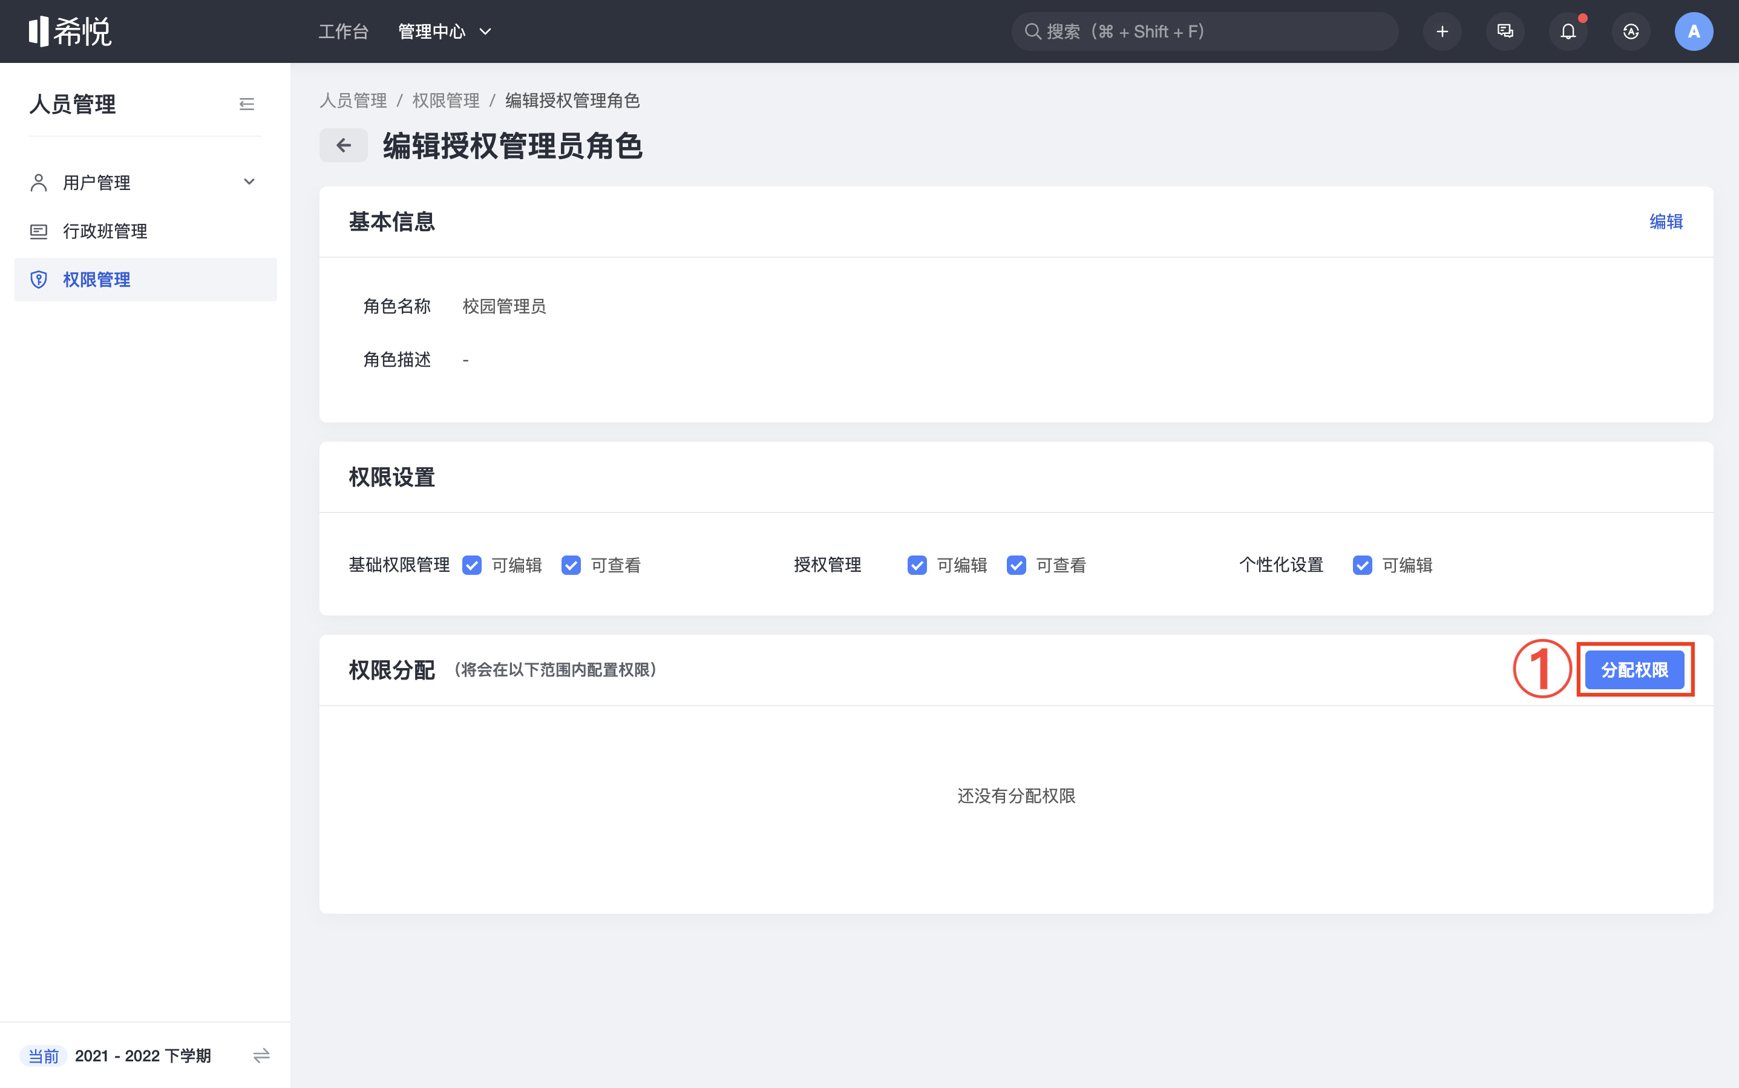The height and width of the screenshot is (1088, 1739).
Task: Click the 权限设置 section heading
Action: click(x=391, y=477)
